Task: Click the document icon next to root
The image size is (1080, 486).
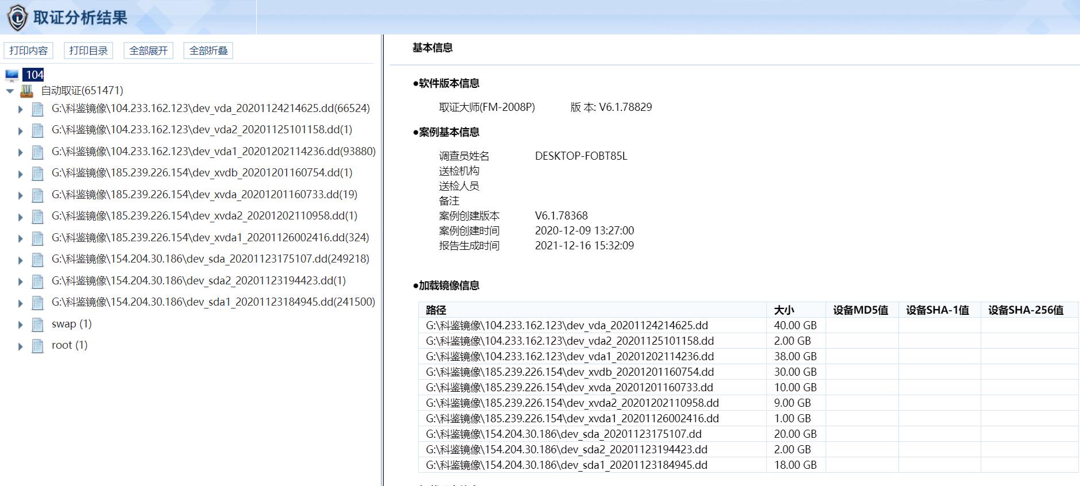Action: coord(38,346)
